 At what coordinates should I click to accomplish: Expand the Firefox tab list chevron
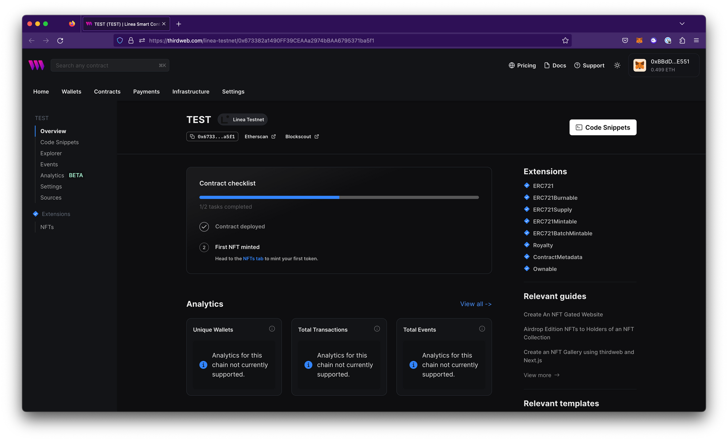[x=682, y=24]
